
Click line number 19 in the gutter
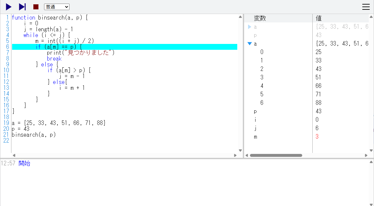(x=6, y=123)
